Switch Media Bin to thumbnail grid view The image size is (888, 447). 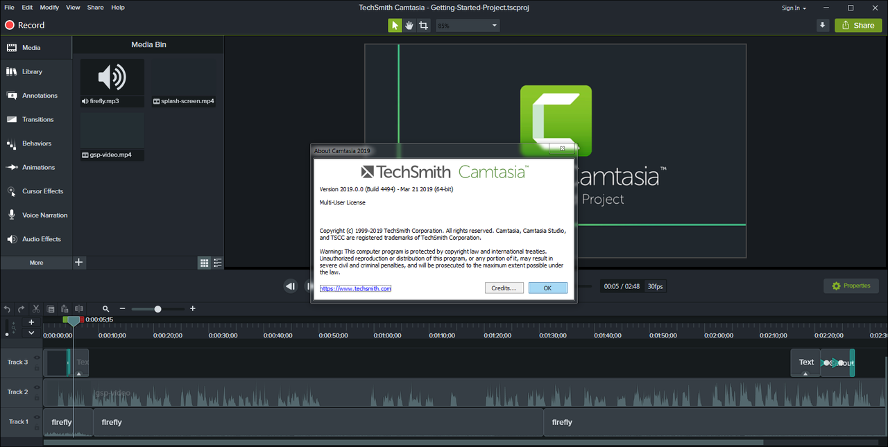pyautogui.click(x=204, y=263)
